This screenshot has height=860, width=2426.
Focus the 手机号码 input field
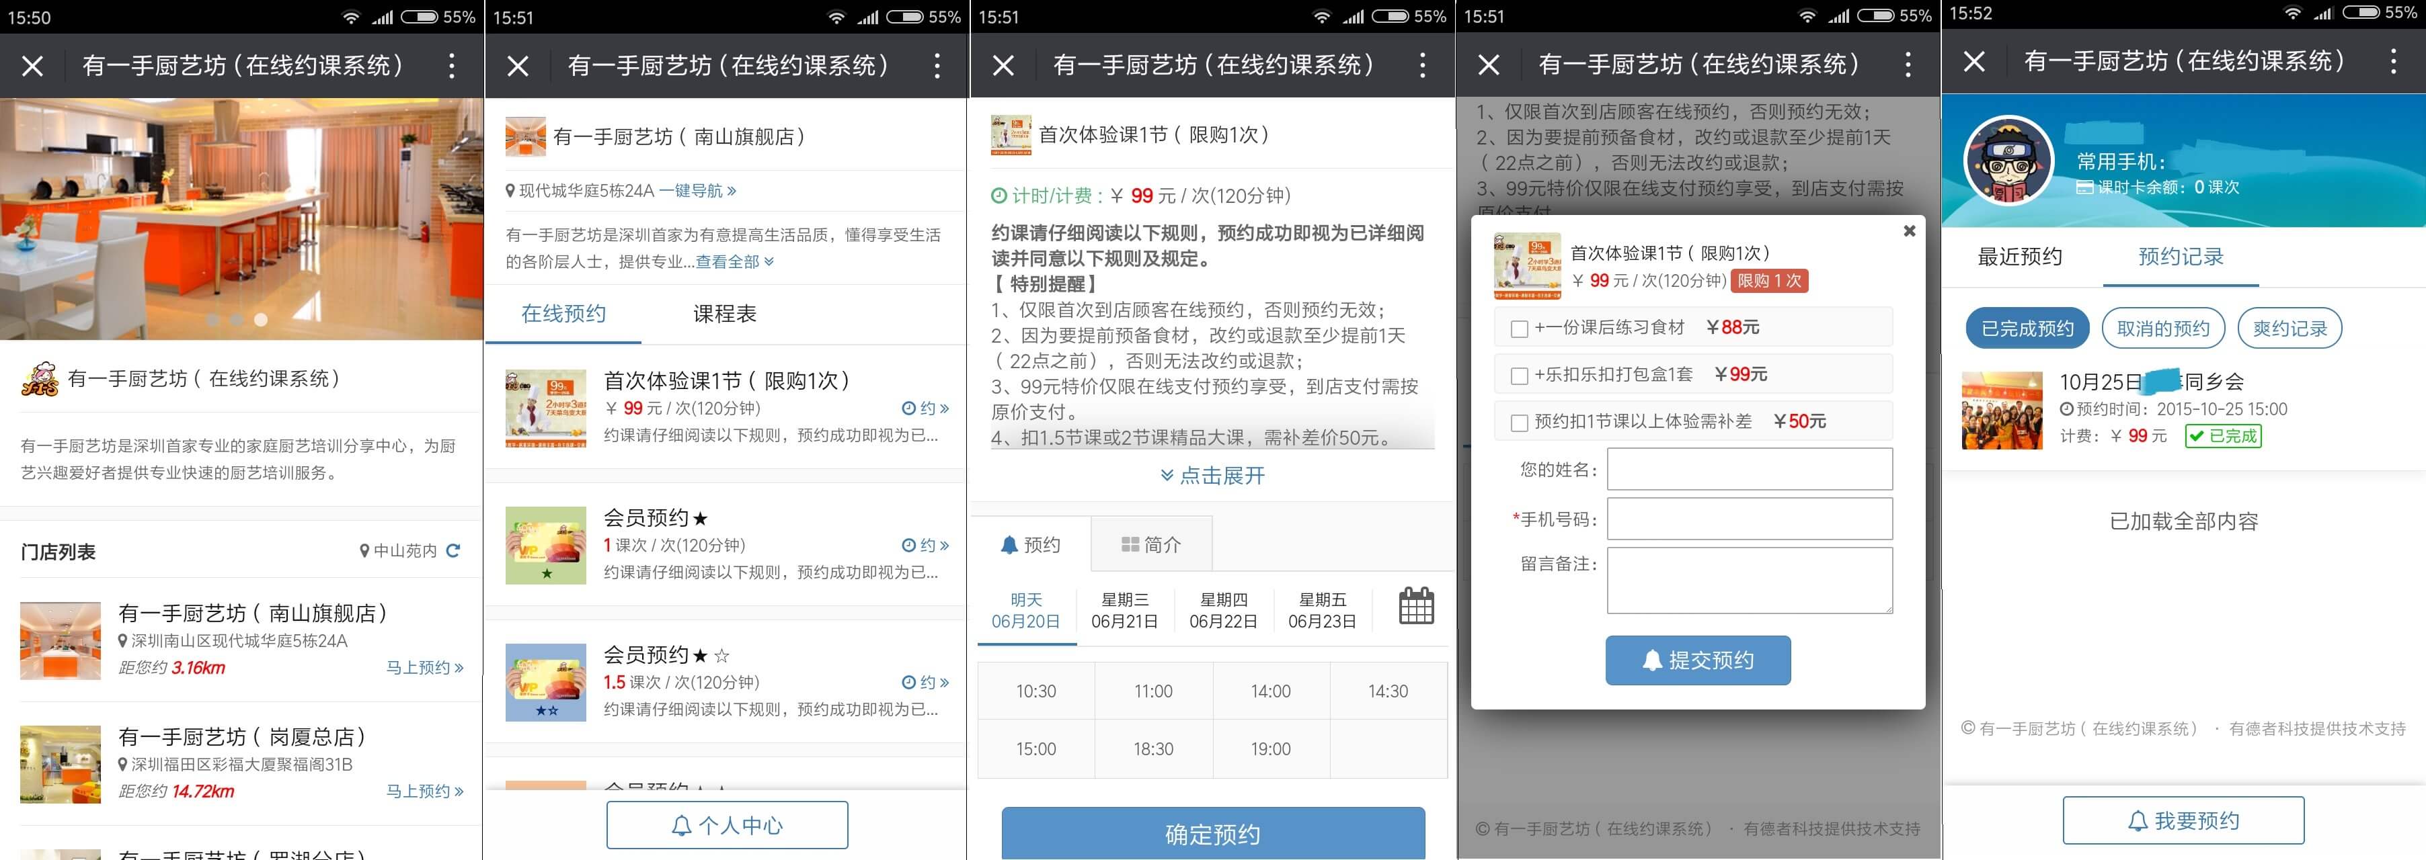pos(1750,519)
